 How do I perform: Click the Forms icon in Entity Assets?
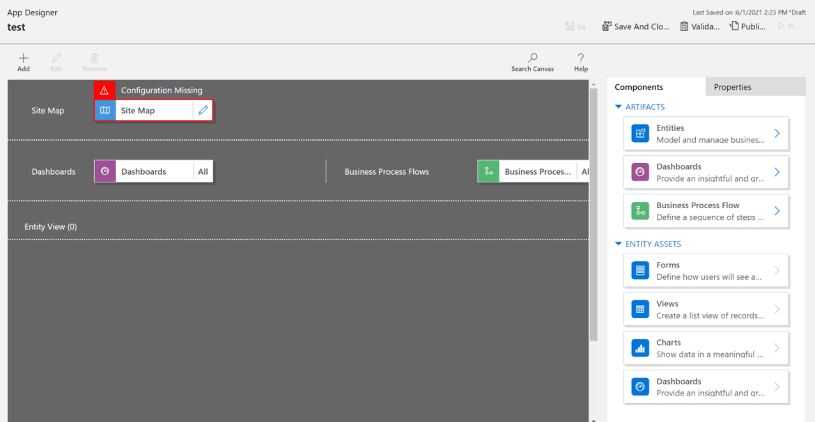tap(640, 271)
